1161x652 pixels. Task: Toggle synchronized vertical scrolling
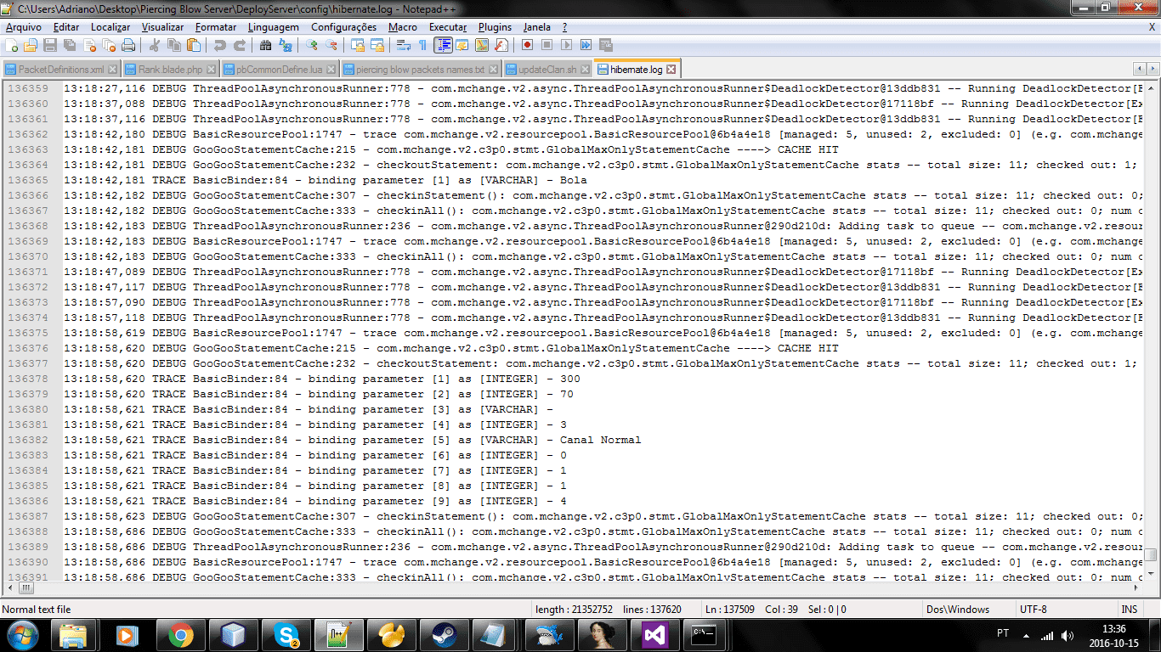[x=358, y=44]
